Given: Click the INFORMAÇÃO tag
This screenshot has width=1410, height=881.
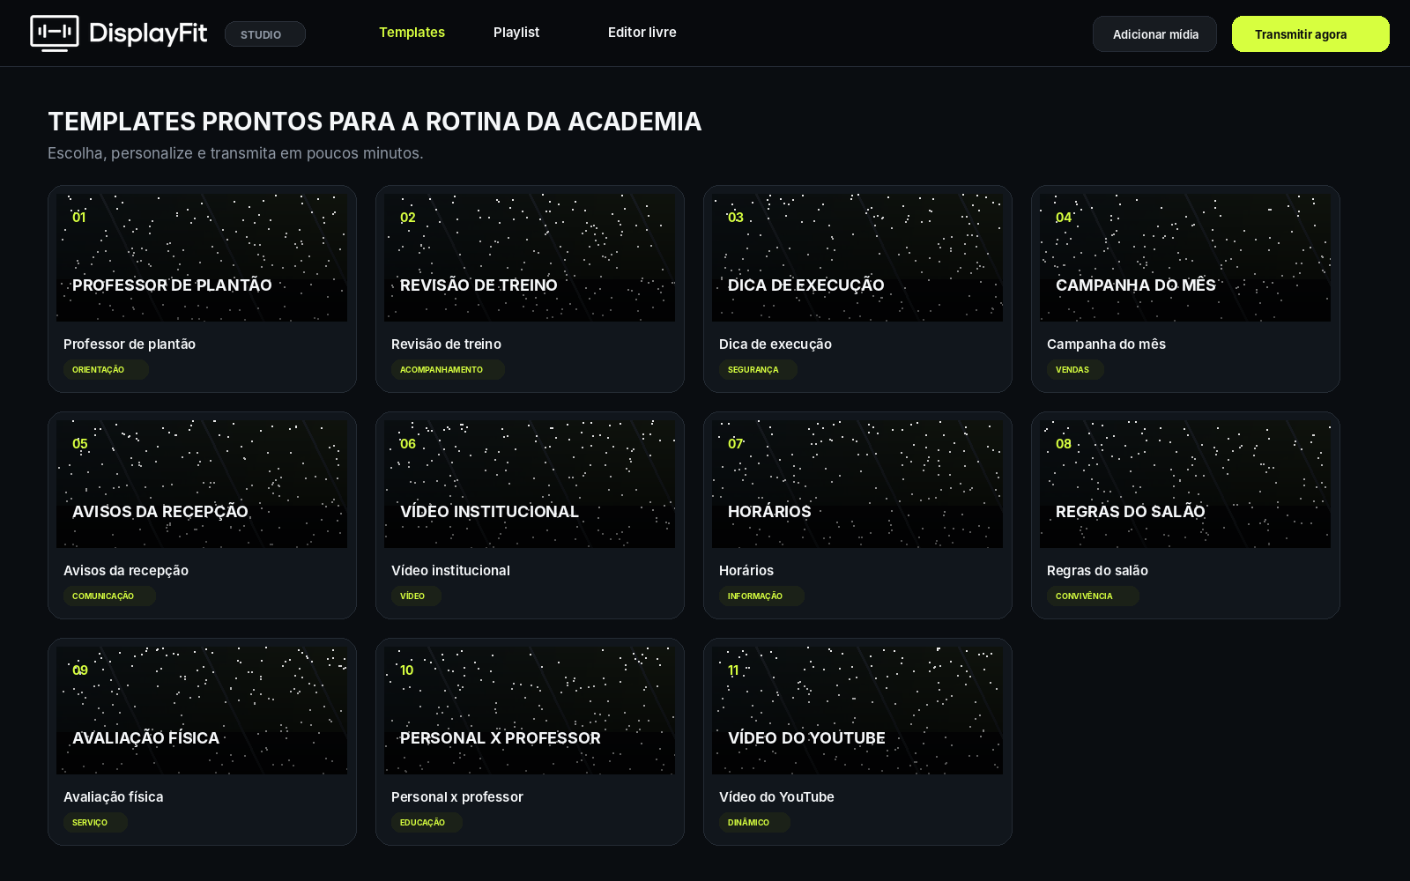Looking at the screenshot, I should coord(761,596).
